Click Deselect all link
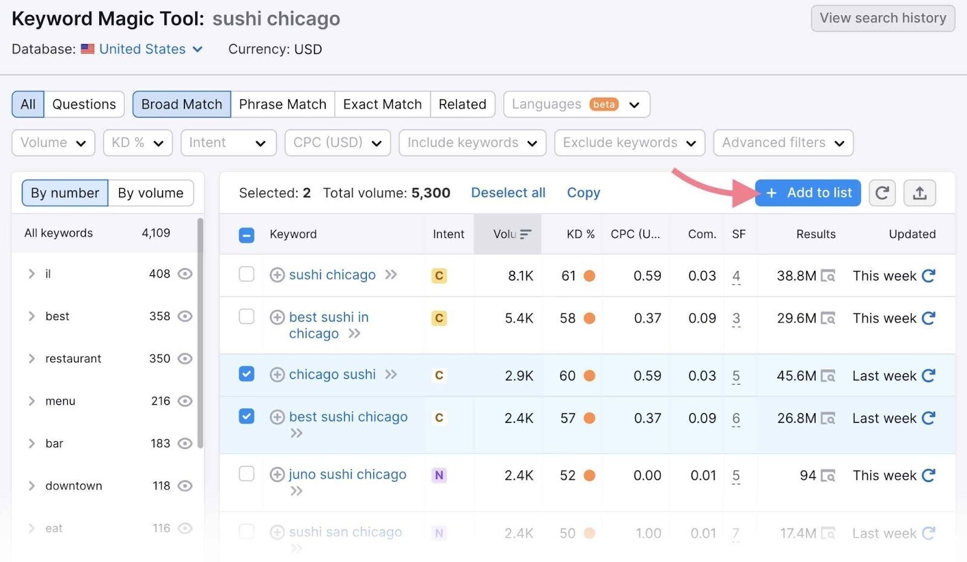The width and height of the screenshot is (967, 562). (508, 193)
